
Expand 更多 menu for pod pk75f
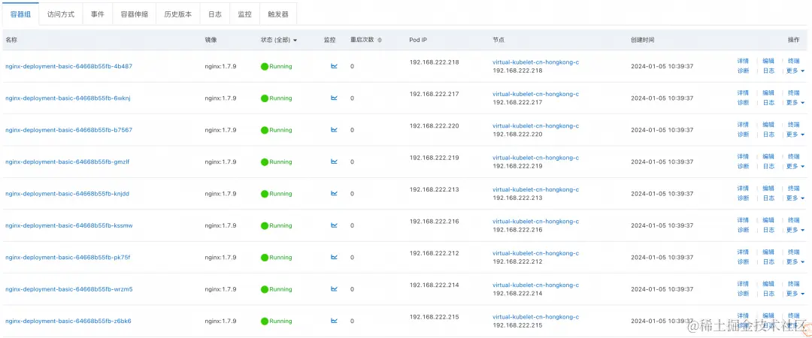click(795, 262)
